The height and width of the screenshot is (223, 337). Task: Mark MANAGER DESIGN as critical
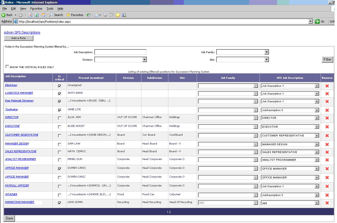60,144
